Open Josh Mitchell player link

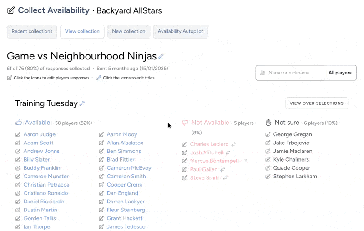click(x=207, y=152)
